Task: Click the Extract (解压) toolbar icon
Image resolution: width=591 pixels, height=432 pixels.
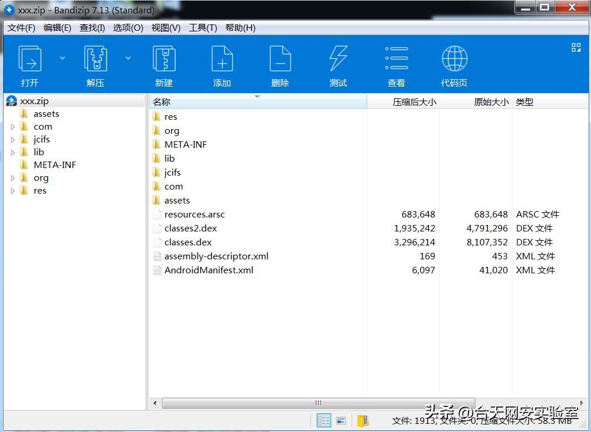Action: tap(95, 60)
